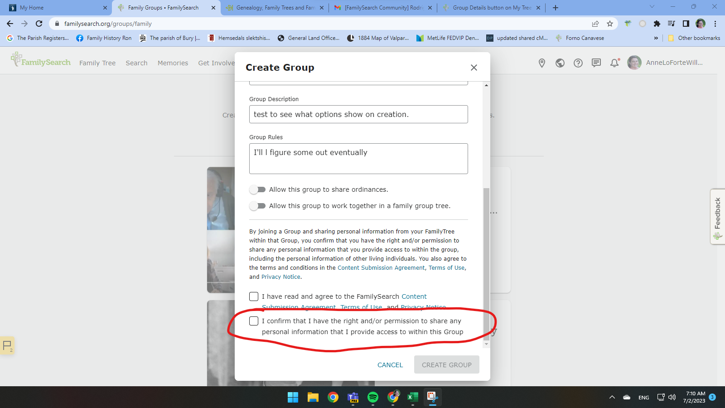
Task: Open the AnneLoForteWill... user name menu
Action: click(x=674, y=63)
